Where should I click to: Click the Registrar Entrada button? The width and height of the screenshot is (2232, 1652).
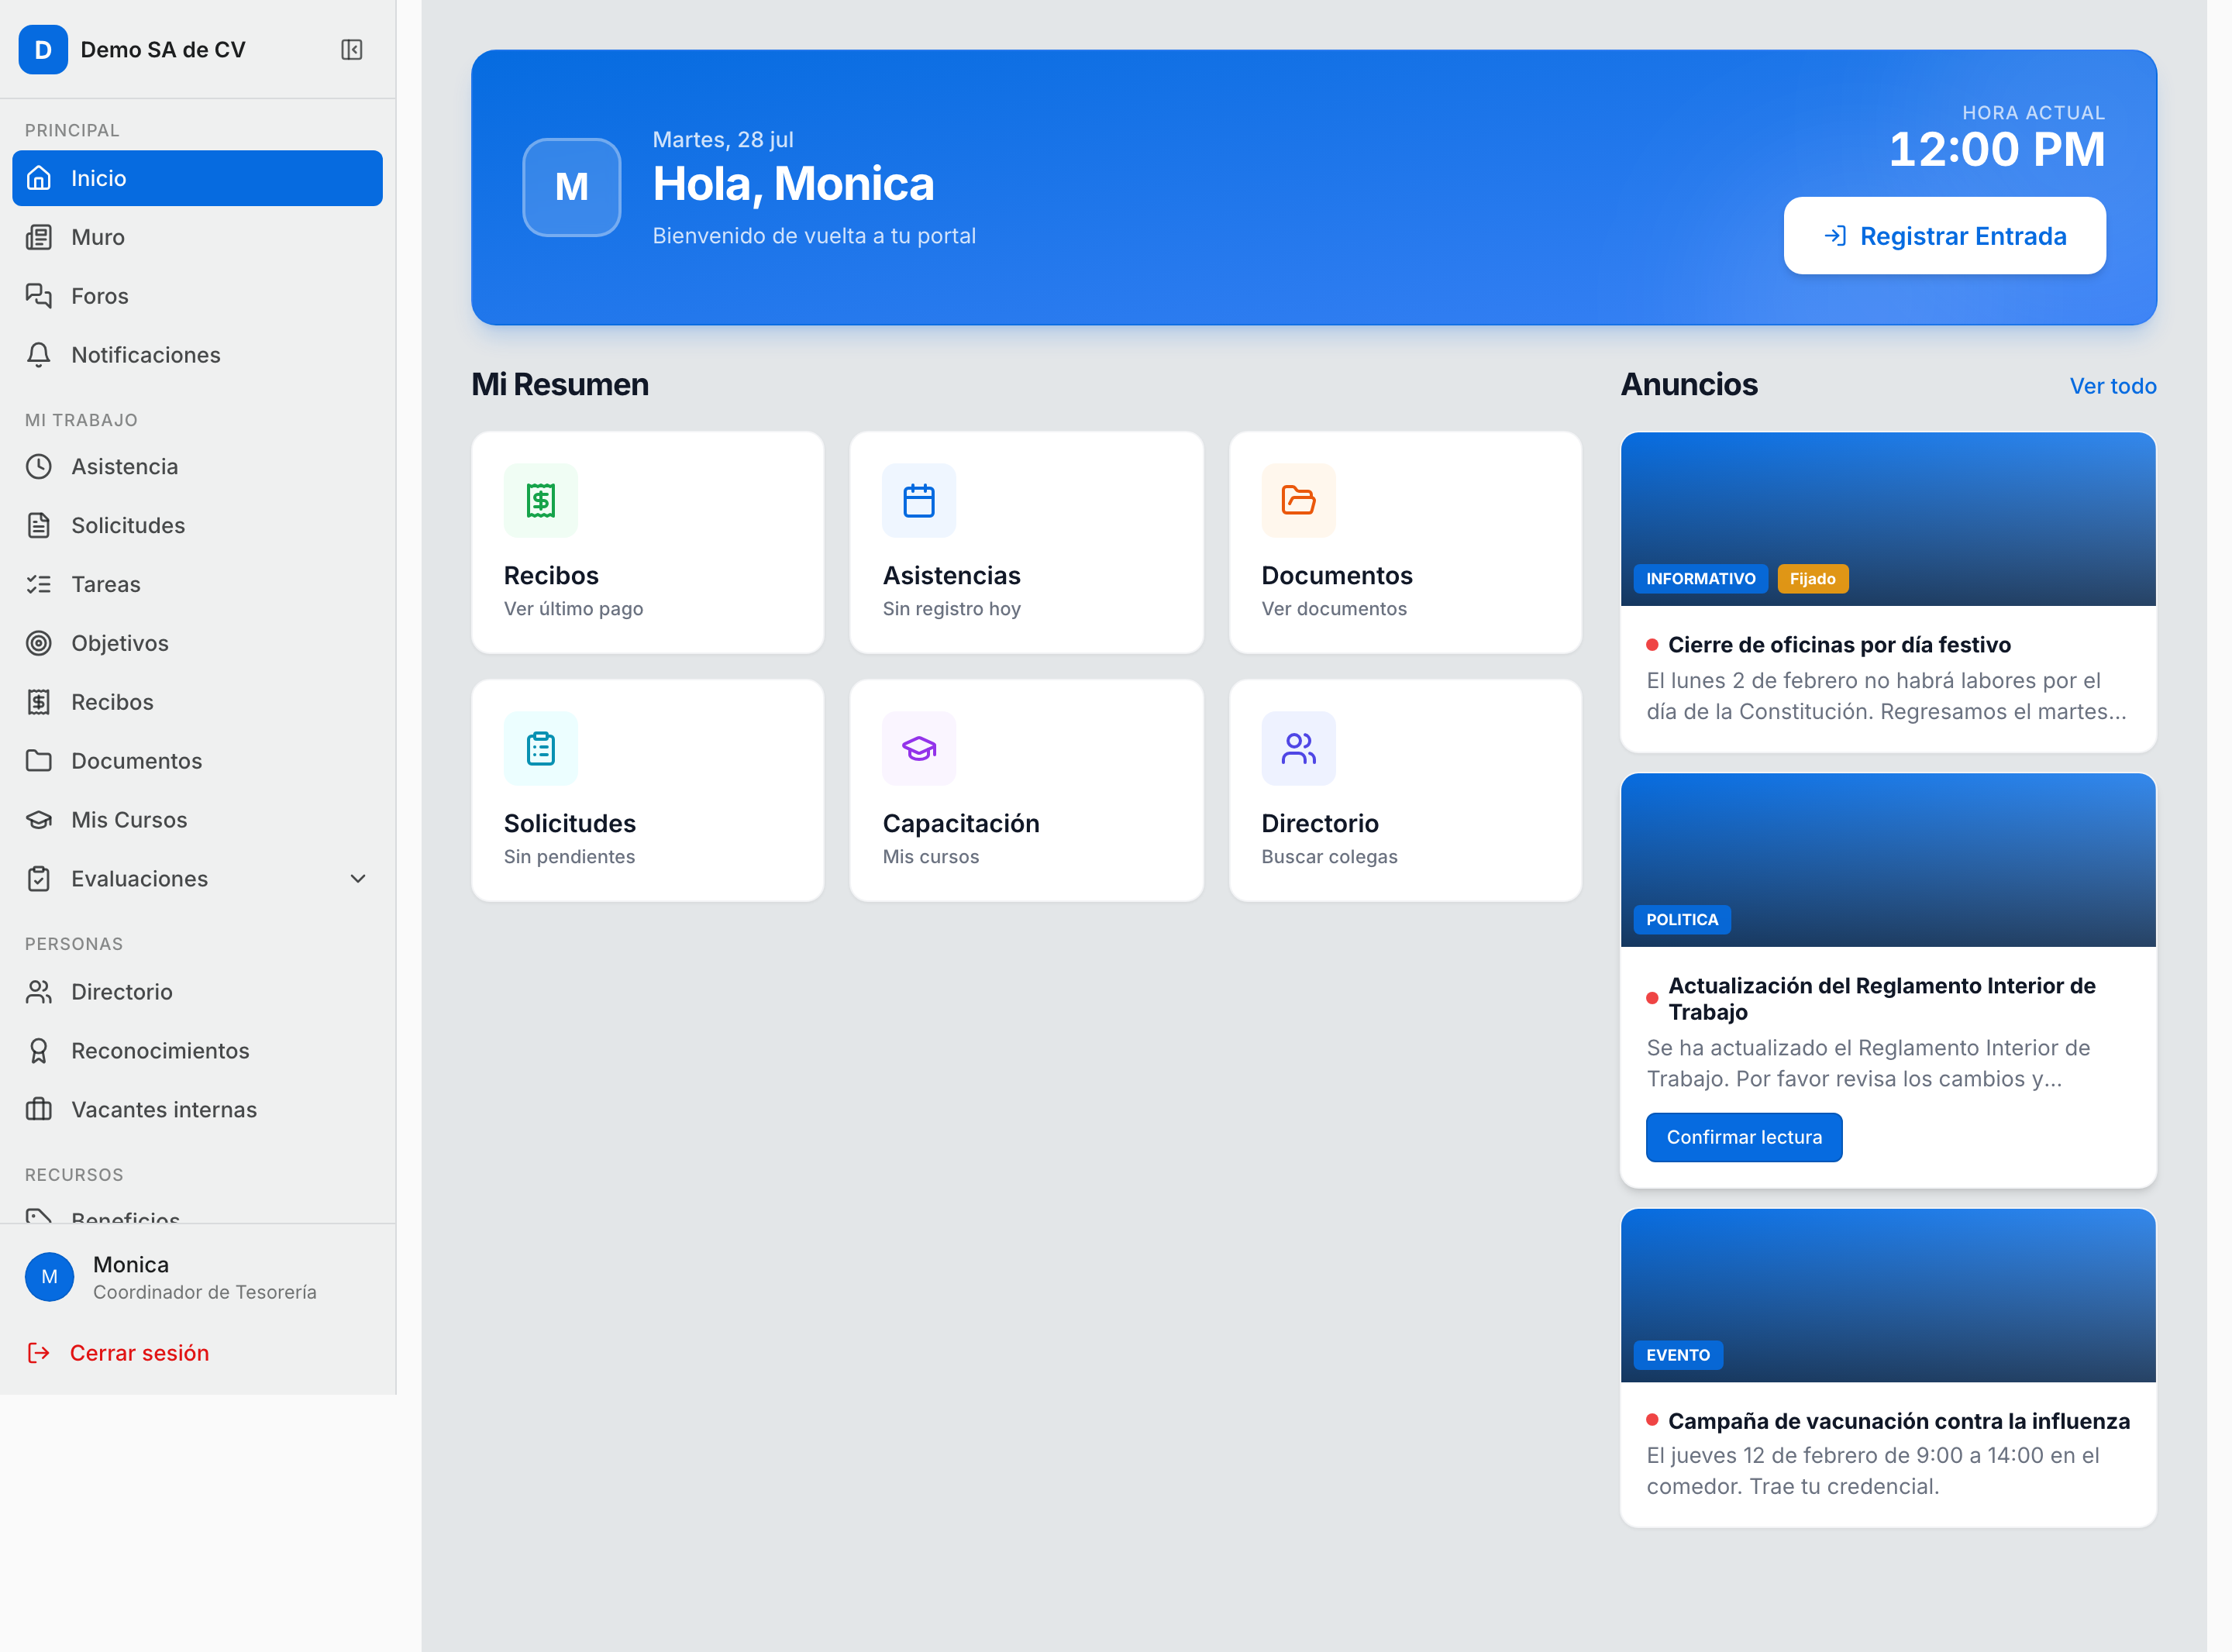coord(1944,236)
